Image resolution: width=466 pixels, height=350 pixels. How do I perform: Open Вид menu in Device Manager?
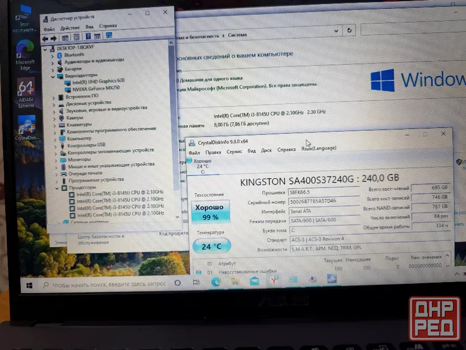coord(89,27)
